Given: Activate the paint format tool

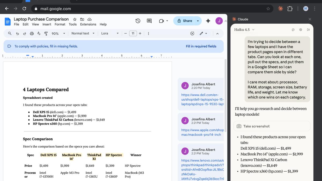Looking at the screenshot, I should point(46,34).
